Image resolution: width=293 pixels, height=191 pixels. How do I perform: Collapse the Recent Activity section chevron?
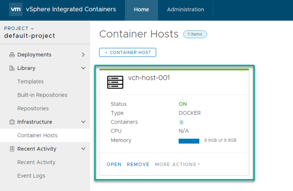83,149
